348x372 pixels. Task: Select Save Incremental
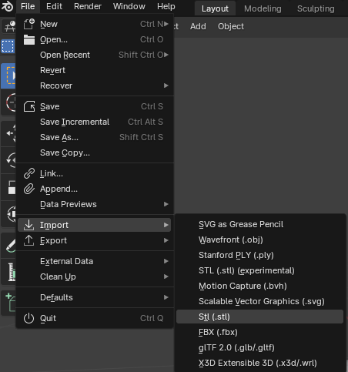94,122
